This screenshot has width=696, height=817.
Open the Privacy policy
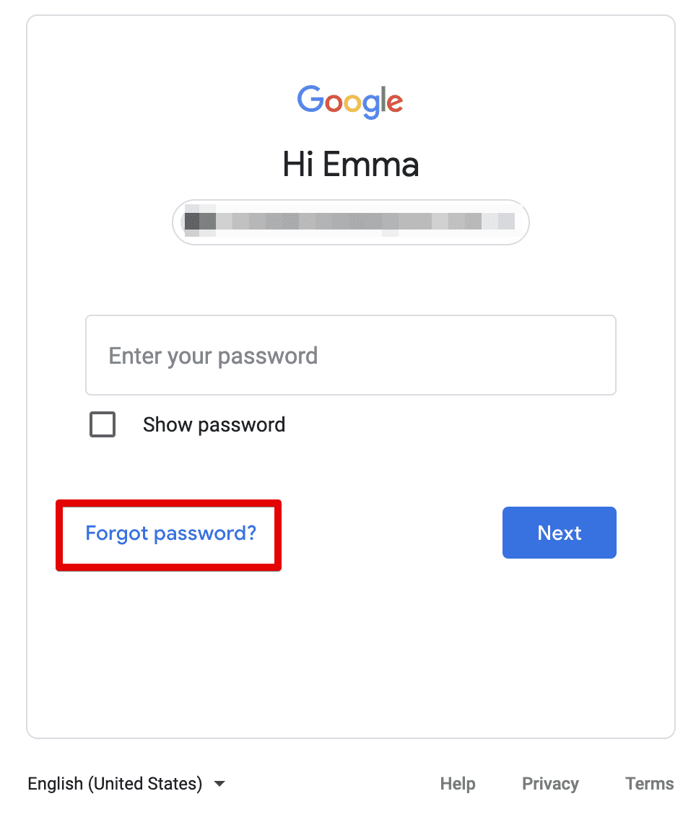550,783
